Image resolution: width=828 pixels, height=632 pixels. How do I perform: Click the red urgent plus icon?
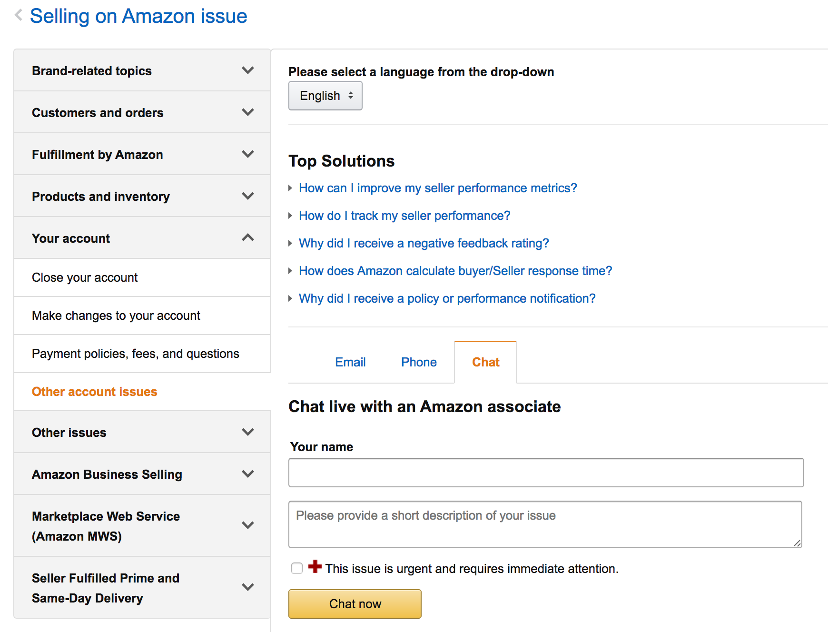(x=315, y=566)
